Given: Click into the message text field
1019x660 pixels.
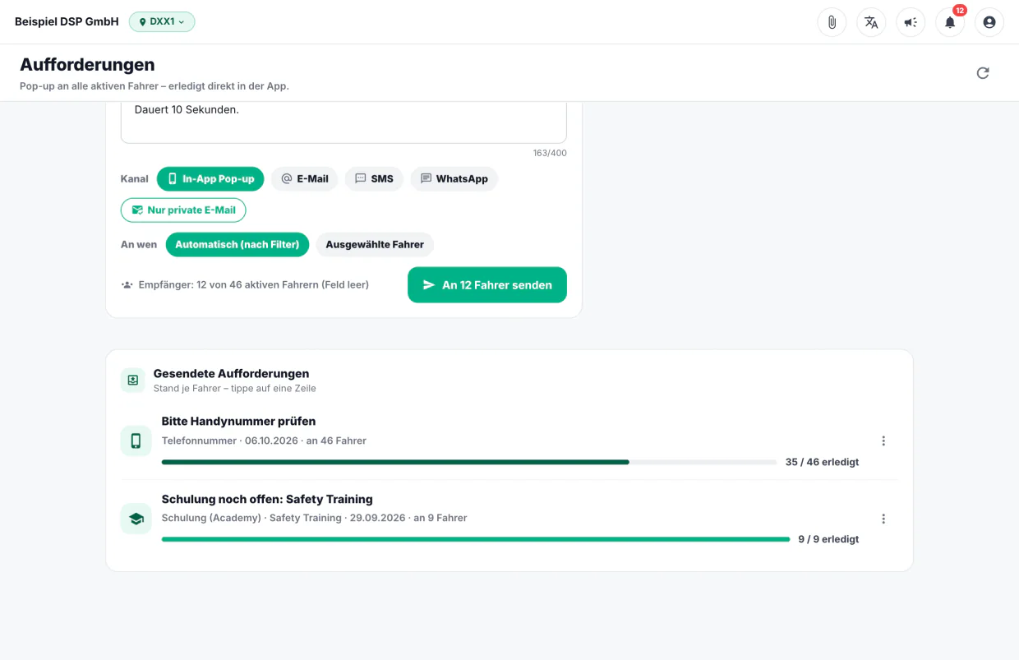Looking at the screenshot, I should [x=344, y=122].
